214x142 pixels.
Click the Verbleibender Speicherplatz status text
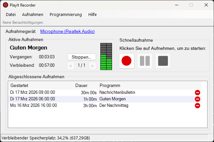(x=46, y=138)
